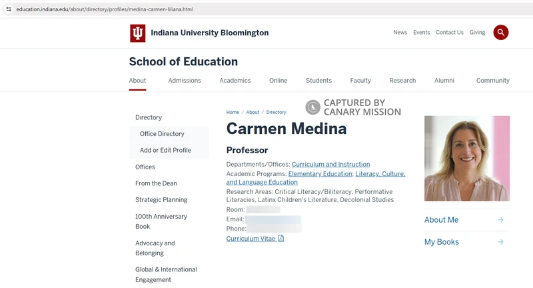Image resolution: width=533 pixels, height=288 pixels.
Task: Open the Elementary Education program link
Action: click(320, 174)
